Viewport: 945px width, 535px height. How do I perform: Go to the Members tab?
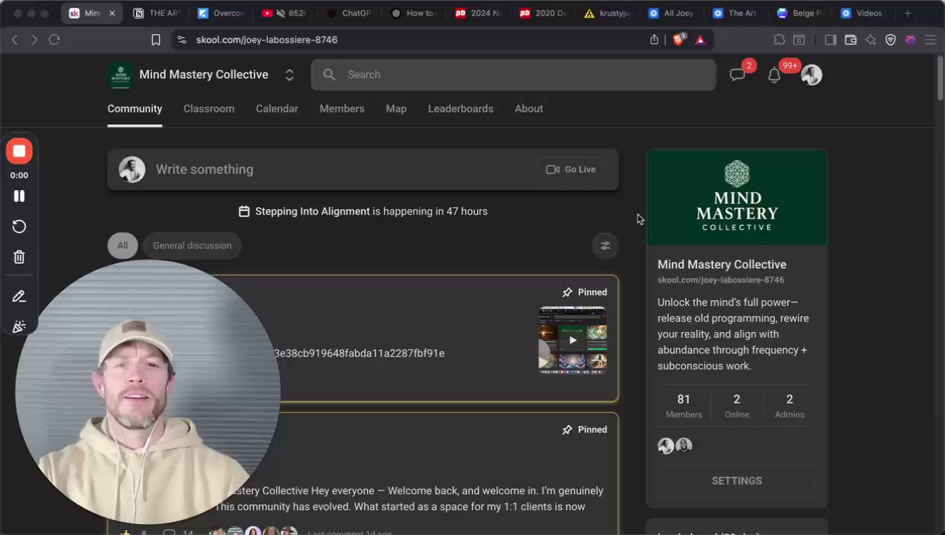[342, 108]
